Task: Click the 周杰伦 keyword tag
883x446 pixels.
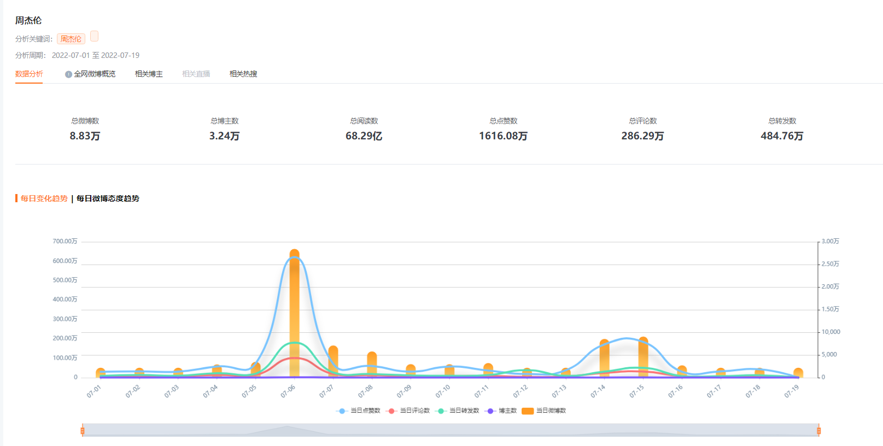Action: [x=71, y=39]
